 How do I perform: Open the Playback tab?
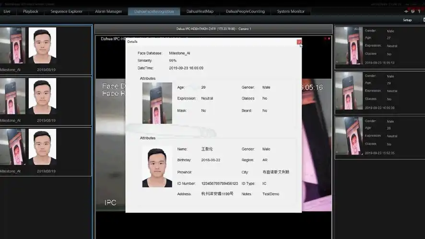pos(30,11)
